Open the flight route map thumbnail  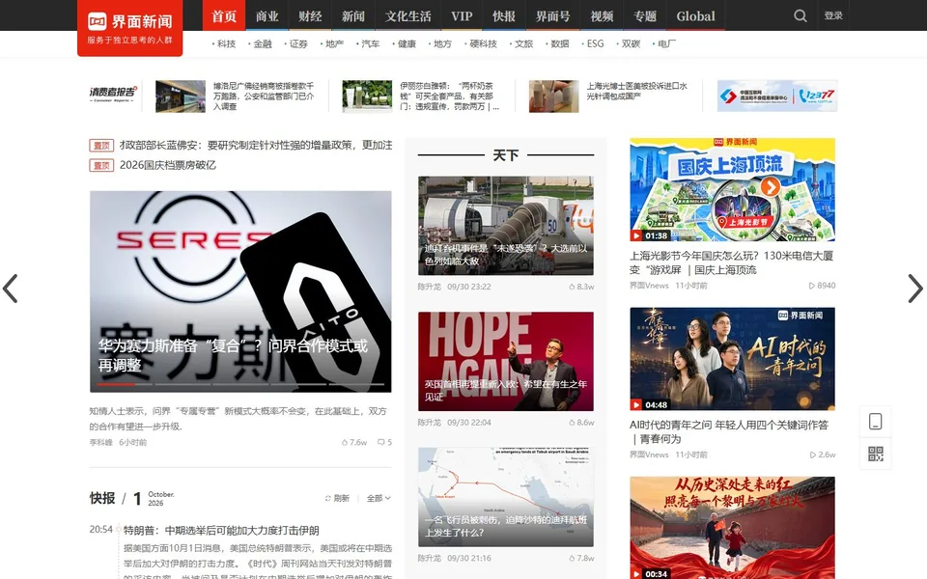(505, 497)
